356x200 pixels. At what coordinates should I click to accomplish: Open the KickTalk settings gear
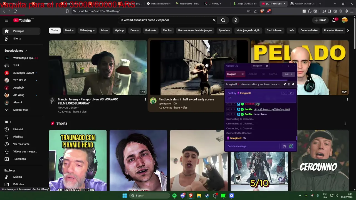tap(267, 66)
